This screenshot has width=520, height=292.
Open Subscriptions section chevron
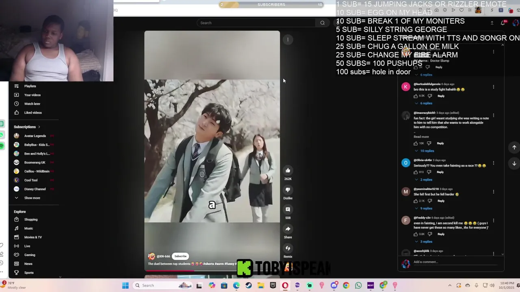point(39,127)
